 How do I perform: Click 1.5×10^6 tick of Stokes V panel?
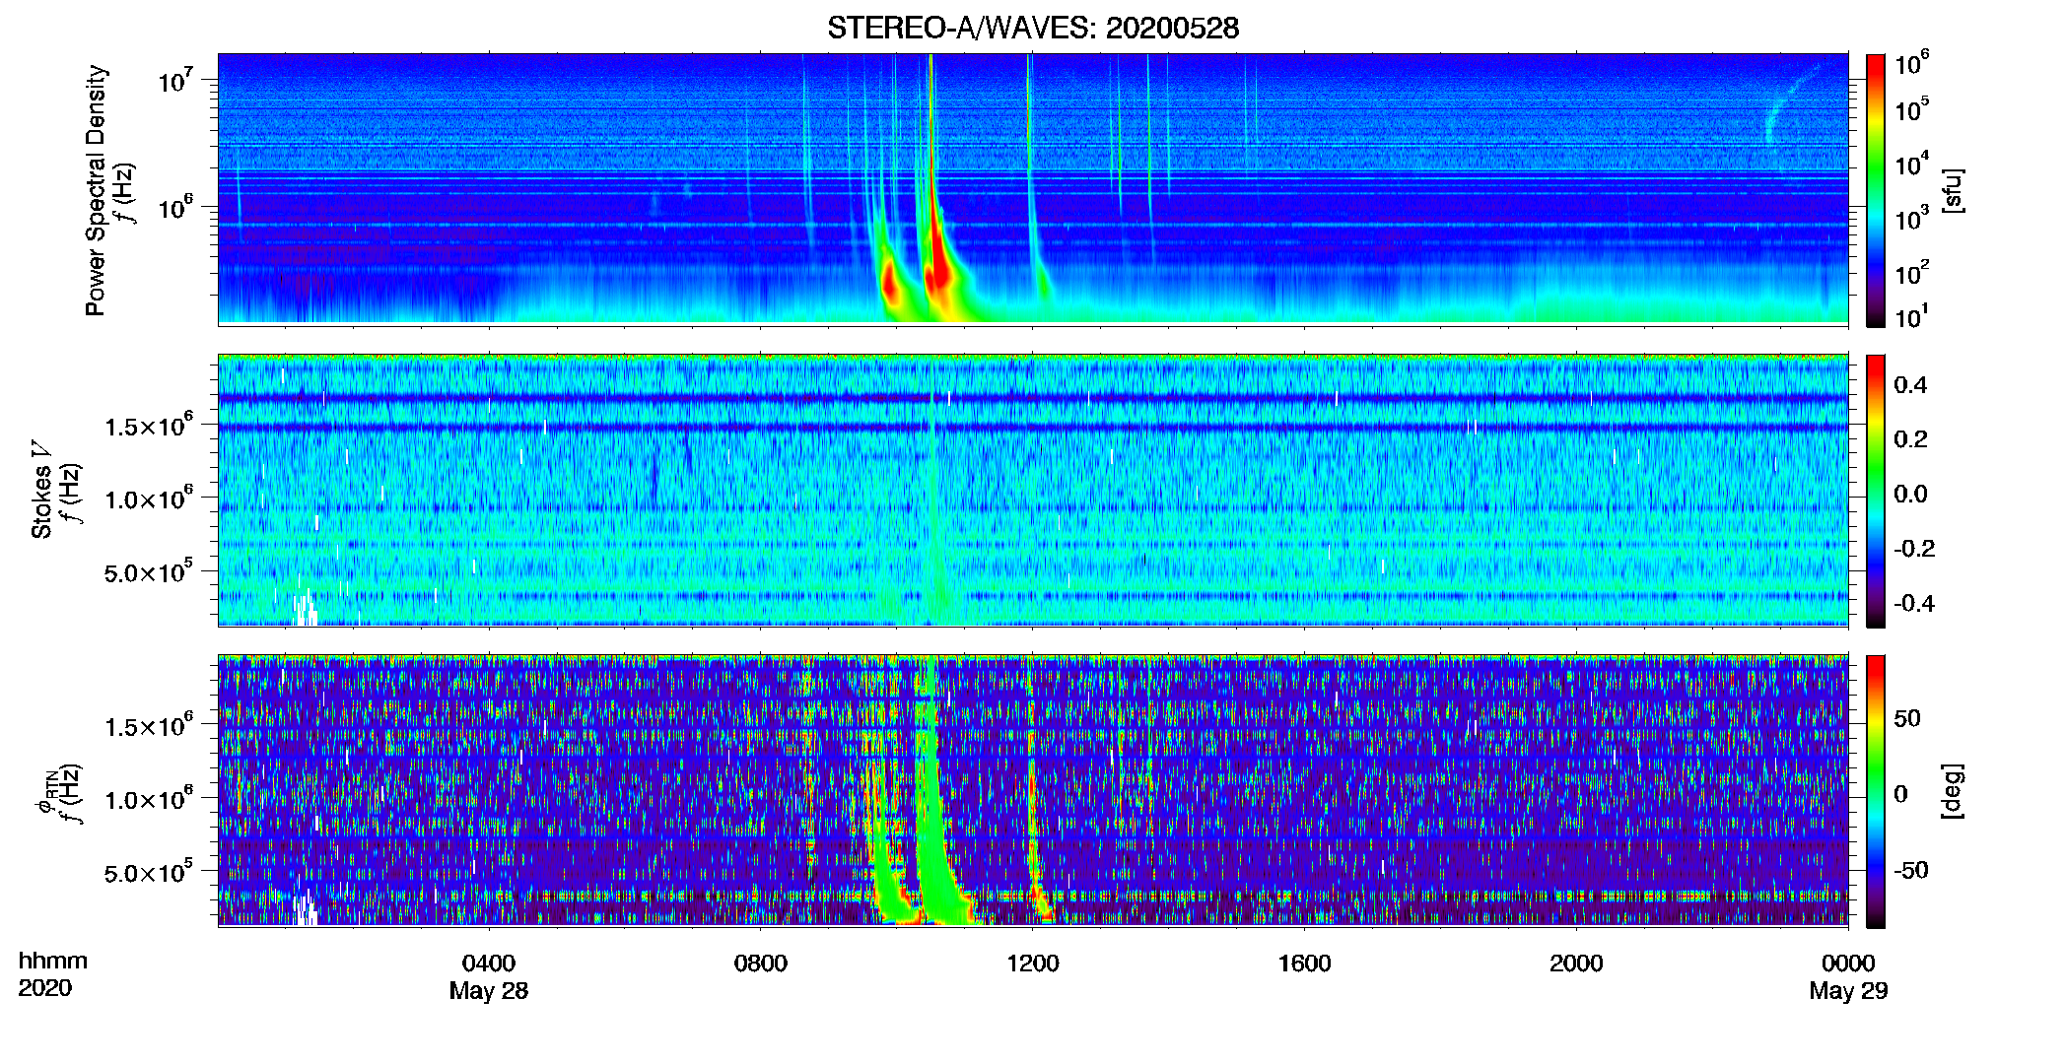(150, 425)
